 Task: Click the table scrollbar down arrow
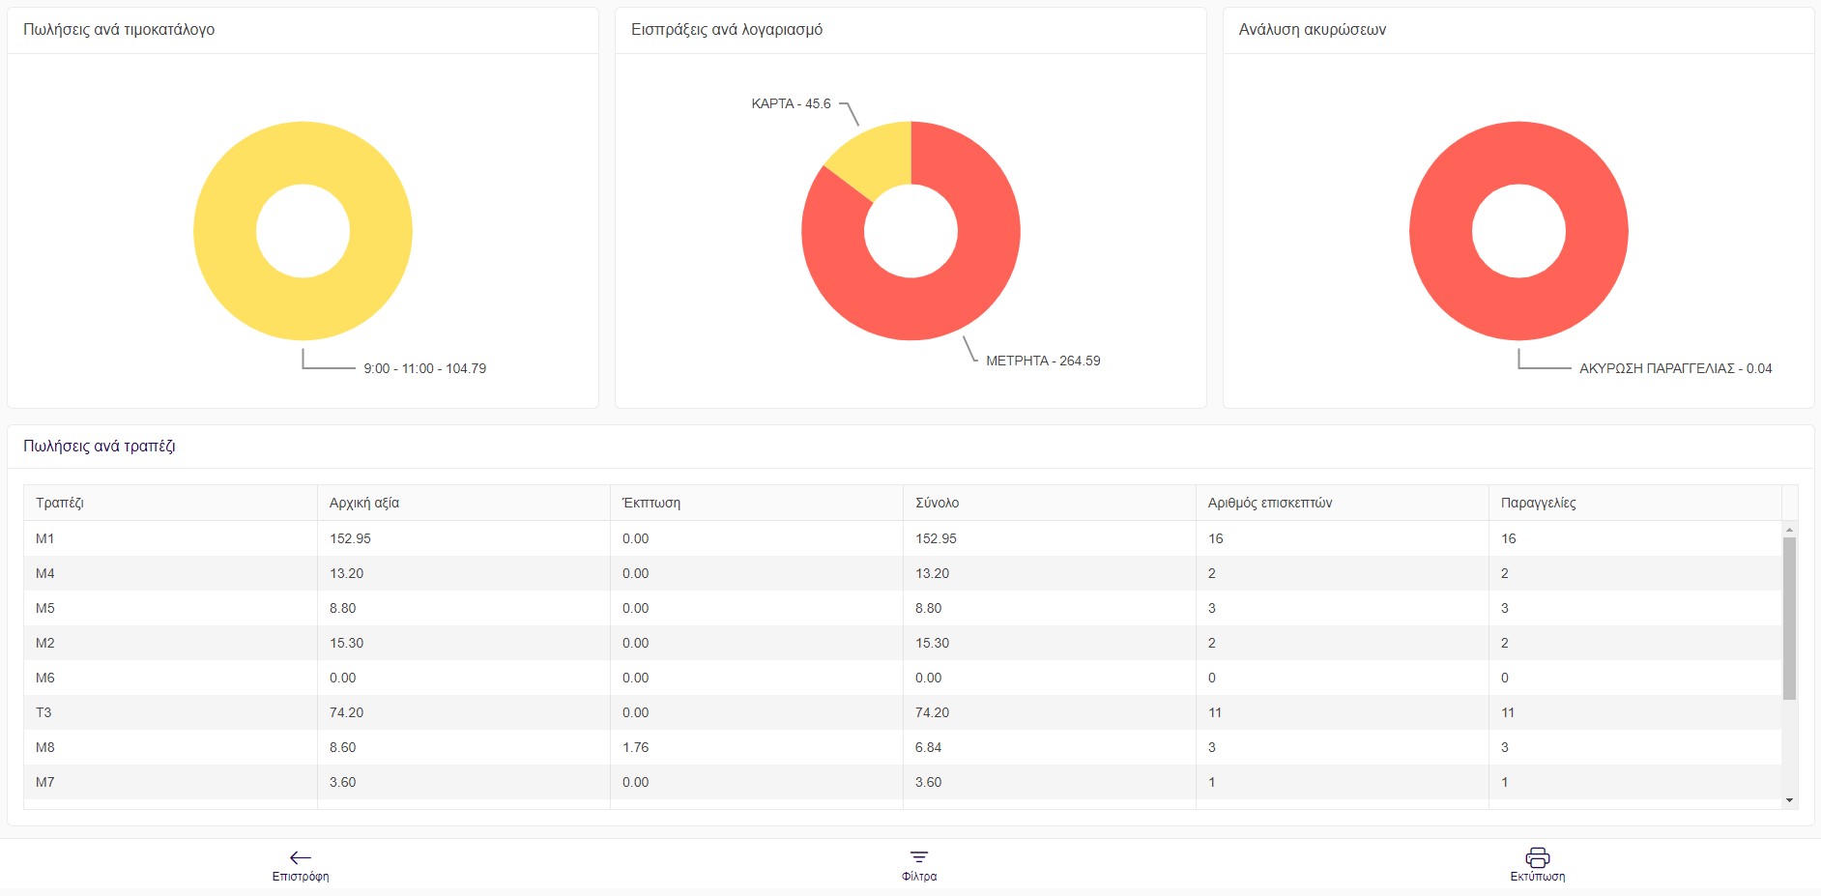[x=1789, y=800]
